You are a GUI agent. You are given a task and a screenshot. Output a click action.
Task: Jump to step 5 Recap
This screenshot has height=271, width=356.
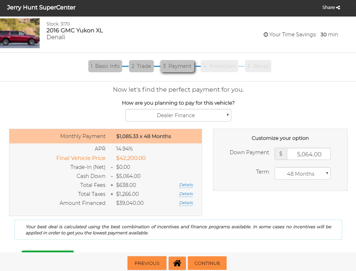click(x=258, y=66)
